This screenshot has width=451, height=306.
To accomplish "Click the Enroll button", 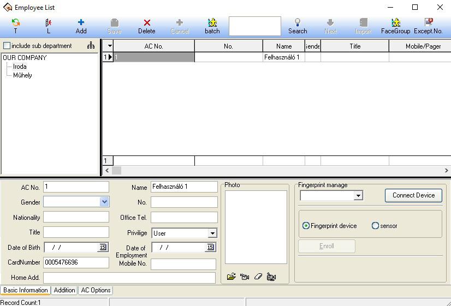I will [x=327, y=246].
